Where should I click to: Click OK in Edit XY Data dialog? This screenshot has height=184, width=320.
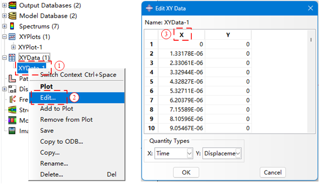pyautogui.click(x=186, y=172)
